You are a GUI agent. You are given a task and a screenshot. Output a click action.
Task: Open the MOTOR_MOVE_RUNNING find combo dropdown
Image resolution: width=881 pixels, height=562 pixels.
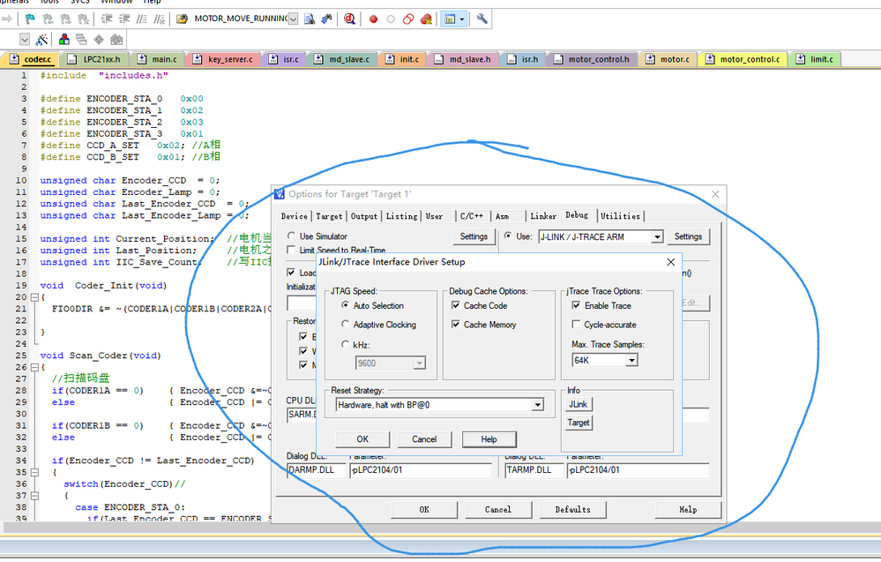click(x=293, y=19)
